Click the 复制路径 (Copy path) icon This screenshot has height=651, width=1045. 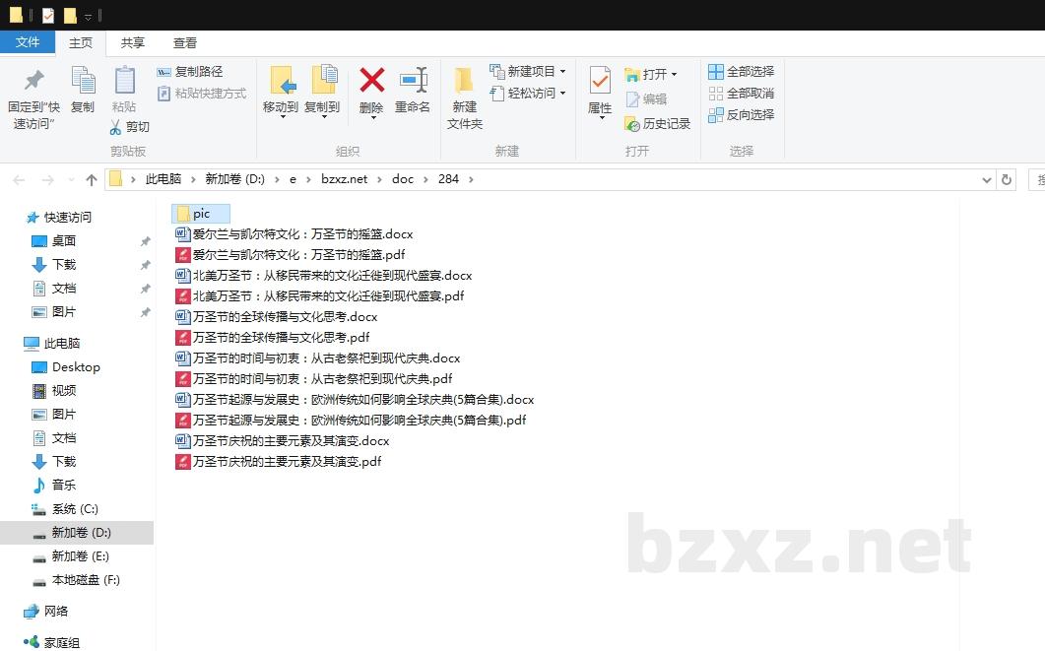(163, 71)
